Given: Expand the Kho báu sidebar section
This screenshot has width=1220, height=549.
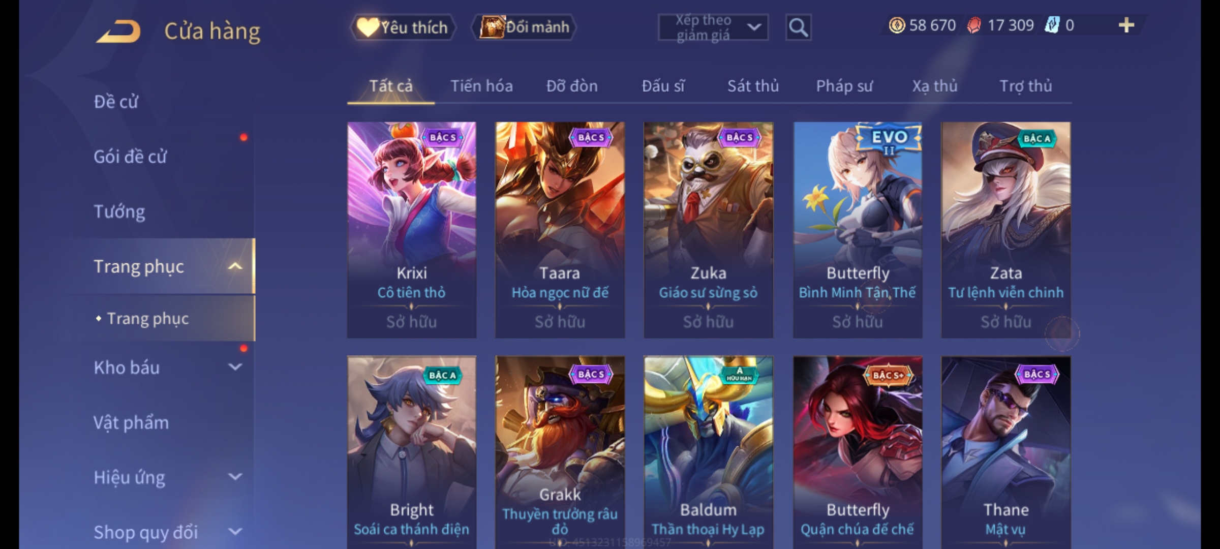Looking at the screenshot, I should click(x=235, y=367).
